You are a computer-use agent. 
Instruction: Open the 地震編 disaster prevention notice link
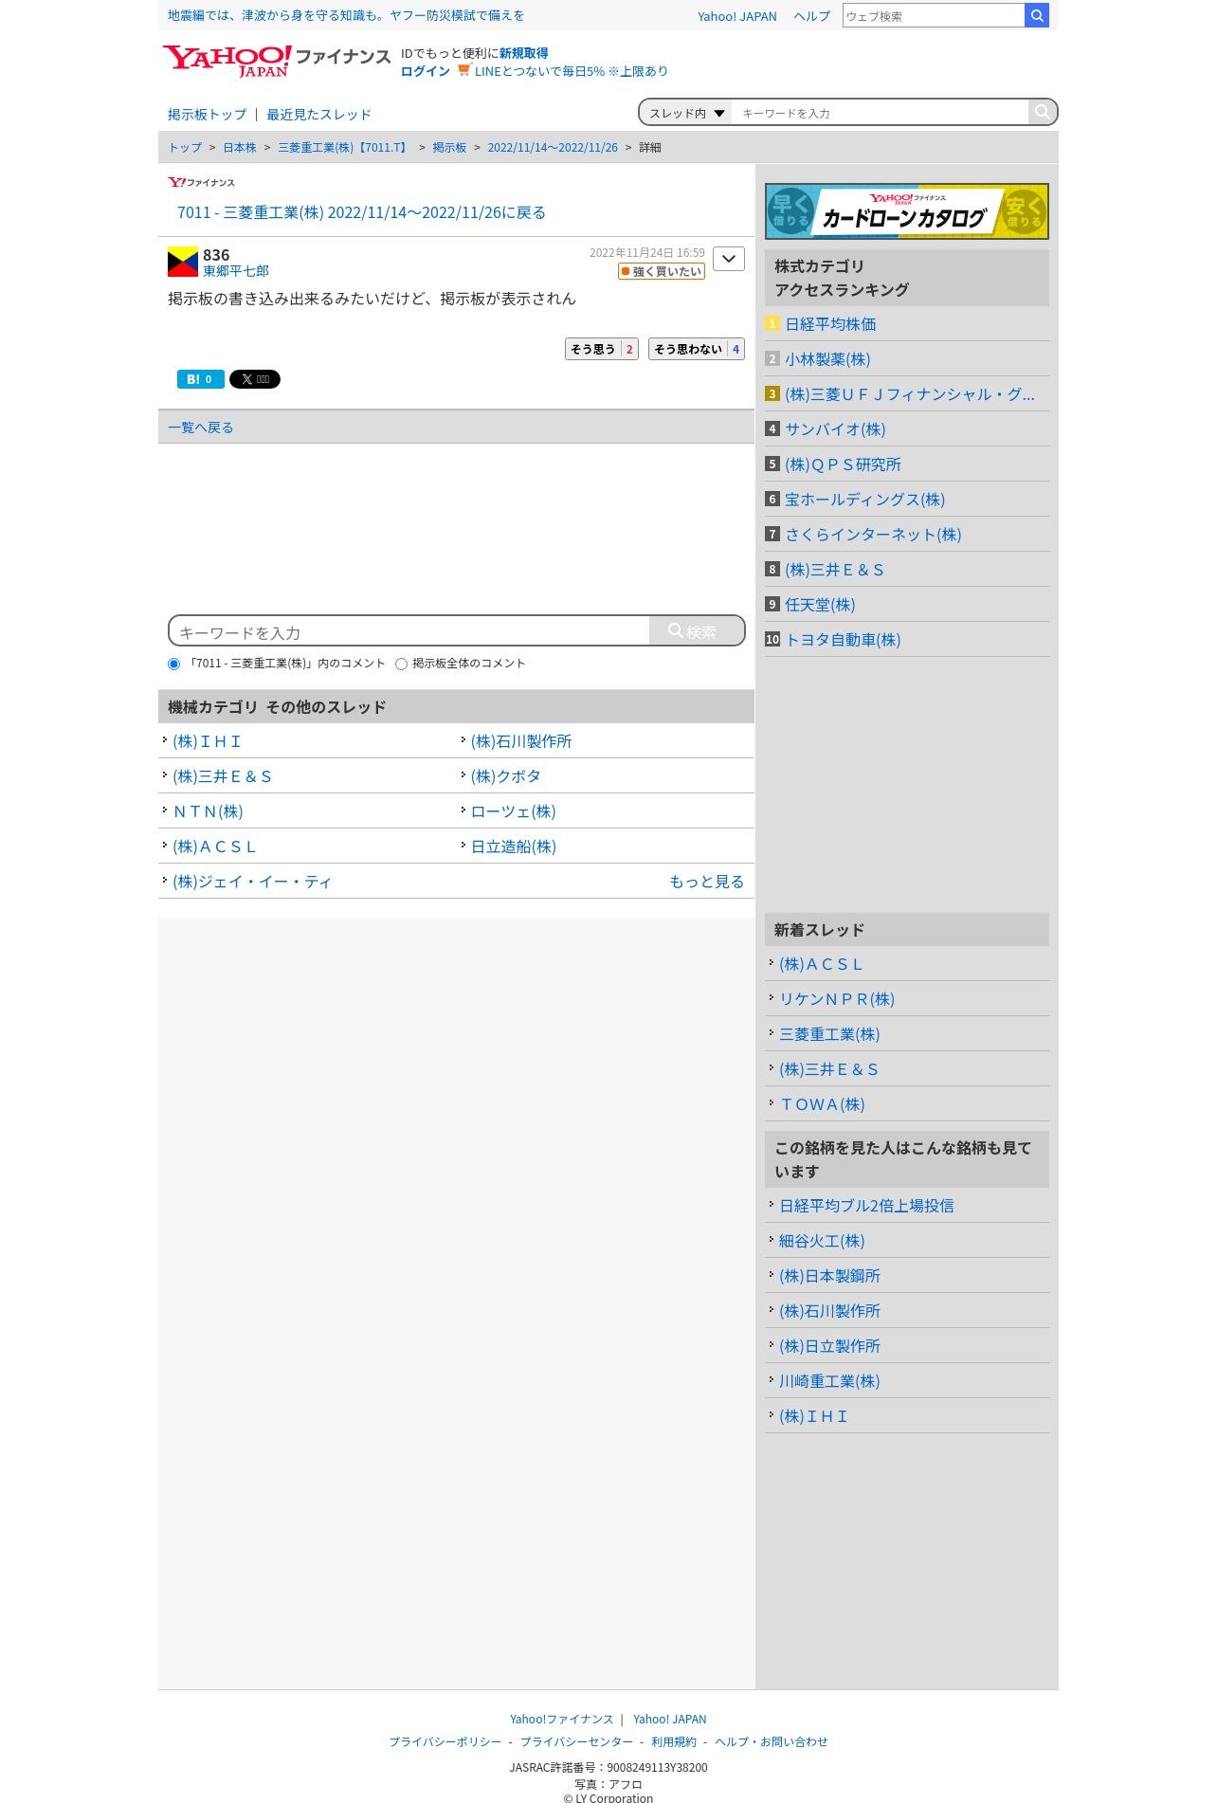click(x=346, y=15)
